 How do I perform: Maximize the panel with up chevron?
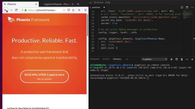click(187, 59)
